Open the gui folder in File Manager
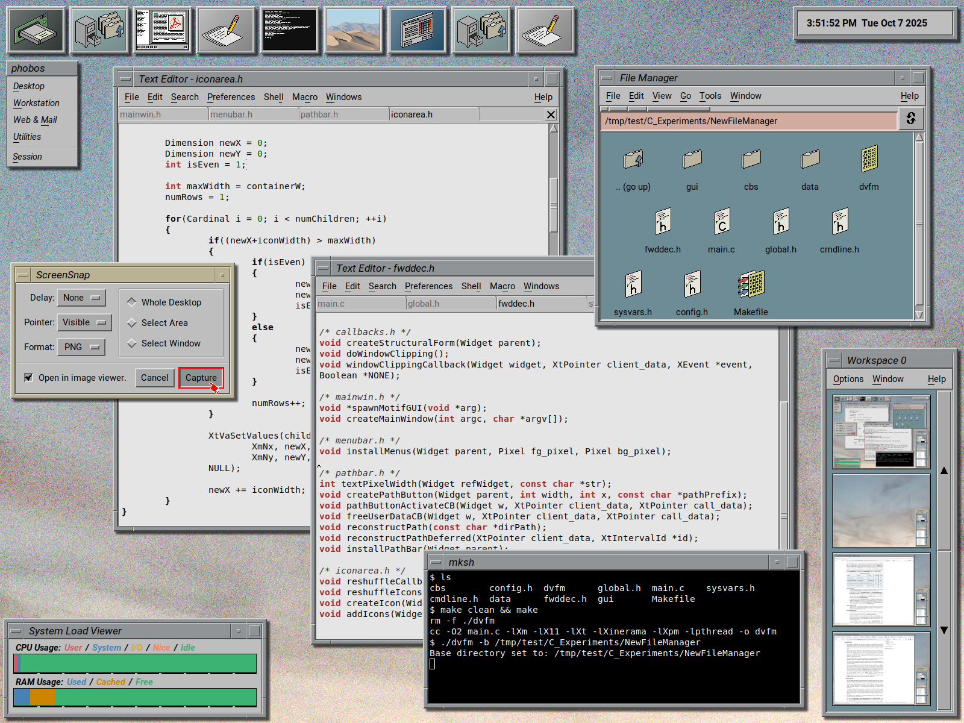This screenshot has width=964, height=723. [x=692, y=161]
